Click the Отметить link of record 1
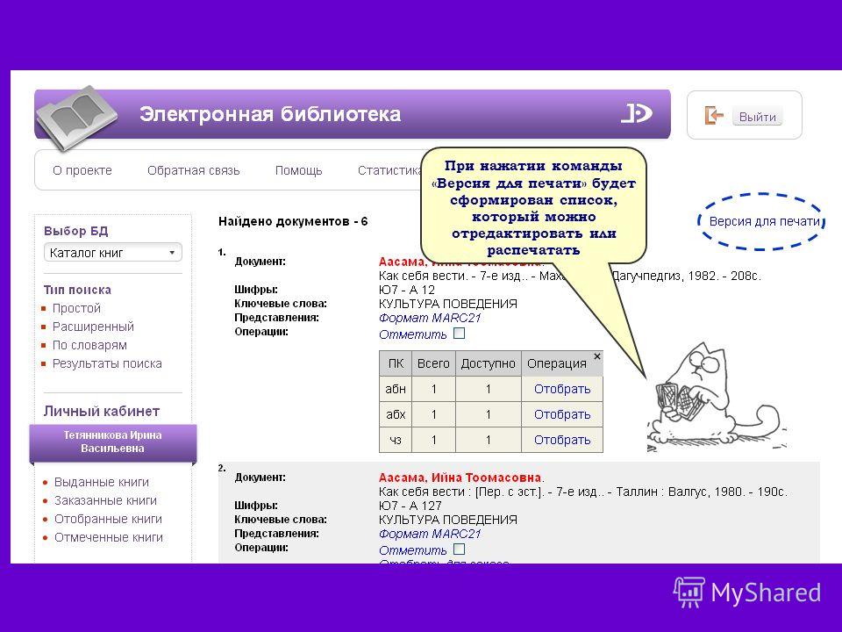The width and height of the screenshot is (842, 632). [x=412, y=334]
